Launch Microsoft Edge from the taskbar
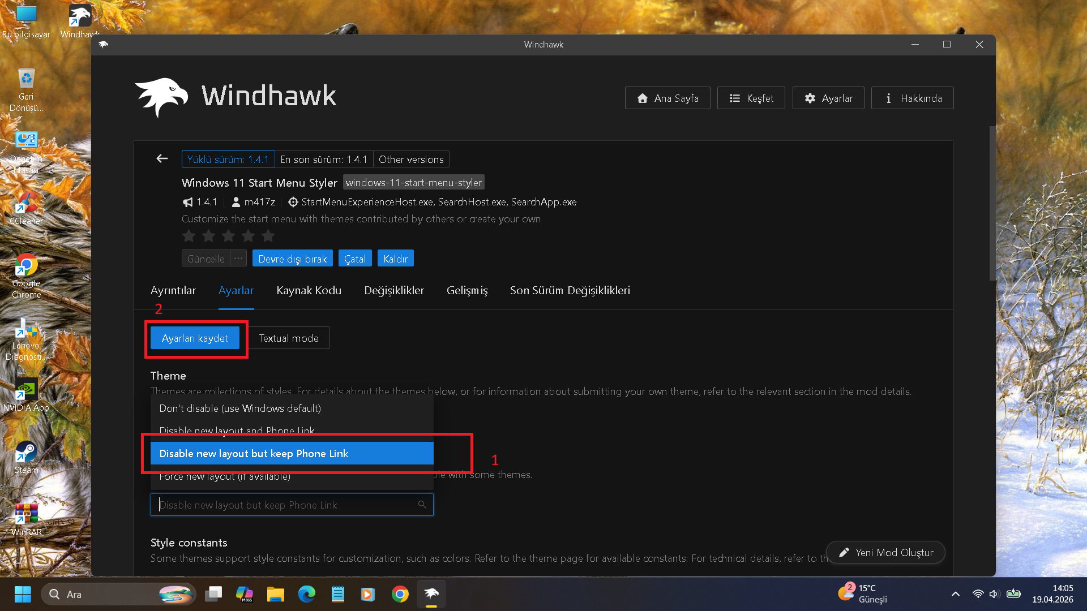 point(307,594)
